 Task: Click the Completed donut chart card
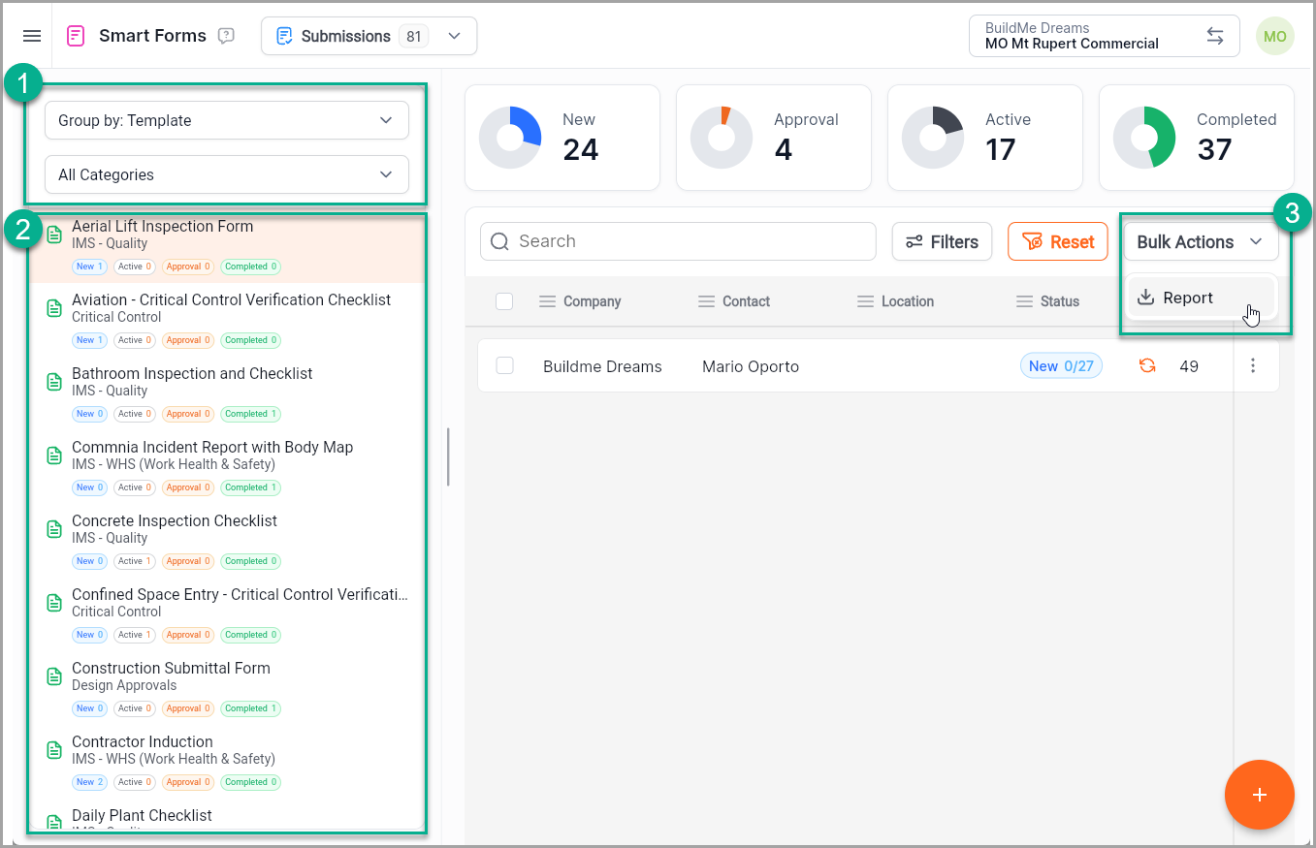coord(1196,137)
